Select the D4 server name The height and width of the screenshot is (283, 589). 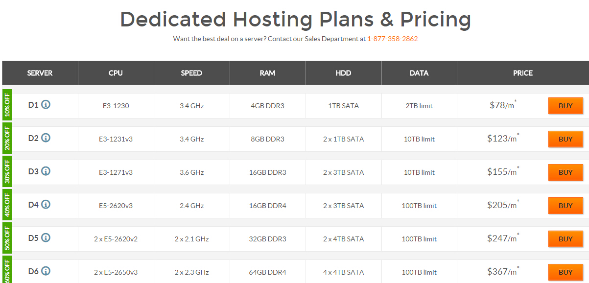click(33, 205)
